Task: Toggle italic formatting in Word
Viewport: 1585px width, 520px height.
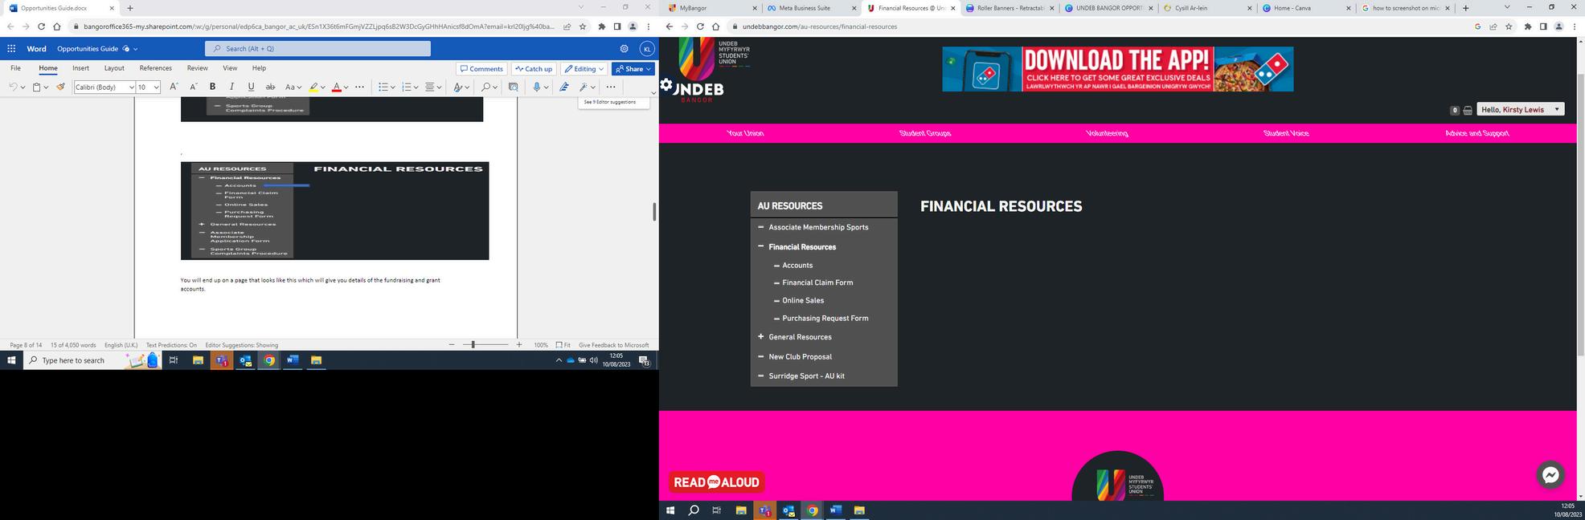Action: point(231,87)
